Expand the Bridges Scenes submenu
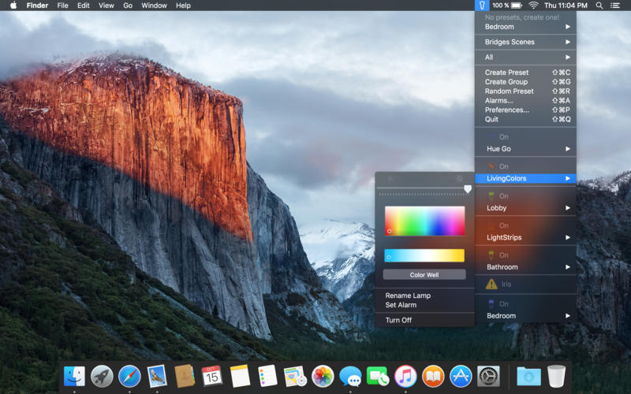This screenshot has width=631, height=394. [526, 42]
